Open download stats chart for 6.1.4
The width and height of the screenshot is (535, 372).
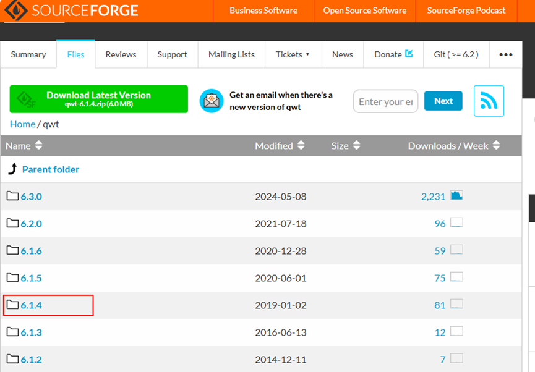[x=456, y=304]
